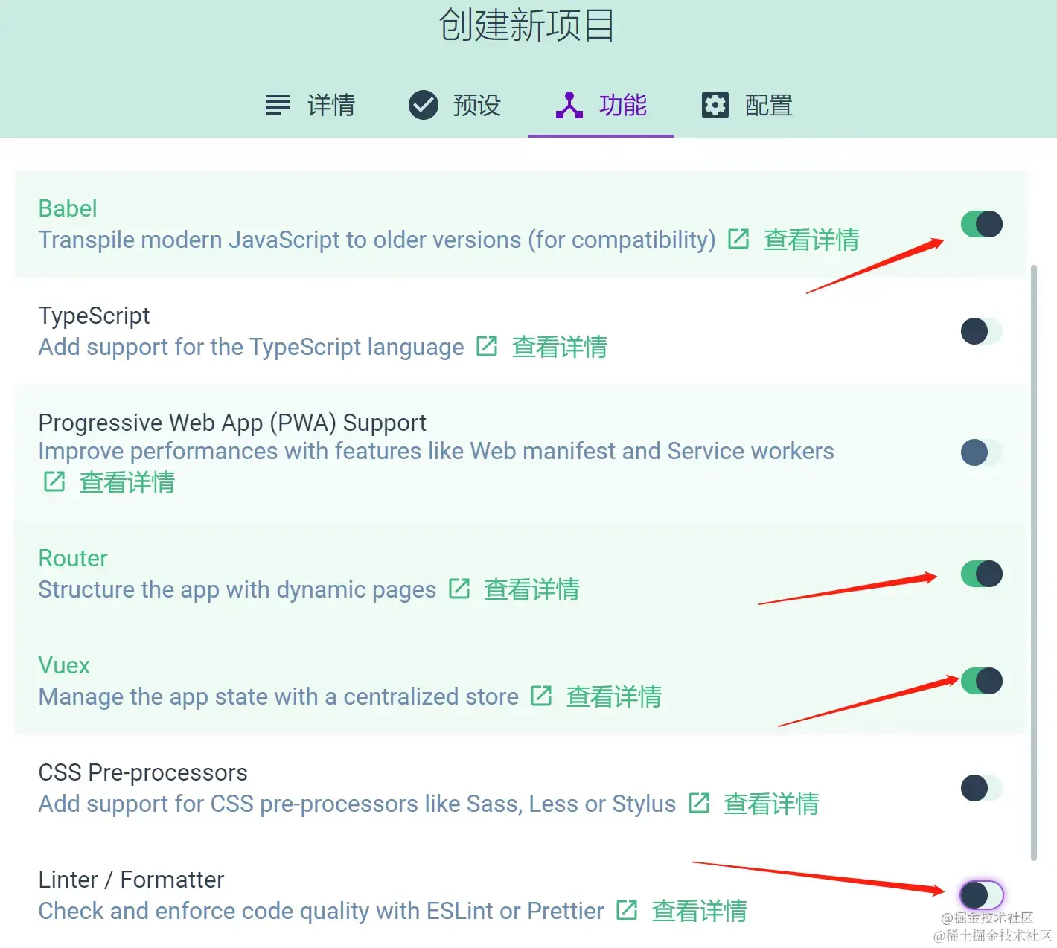The width and height of the screenshot is (1057, 948).
Task: Turn off the Vuex switch
Action: (982, 681)
